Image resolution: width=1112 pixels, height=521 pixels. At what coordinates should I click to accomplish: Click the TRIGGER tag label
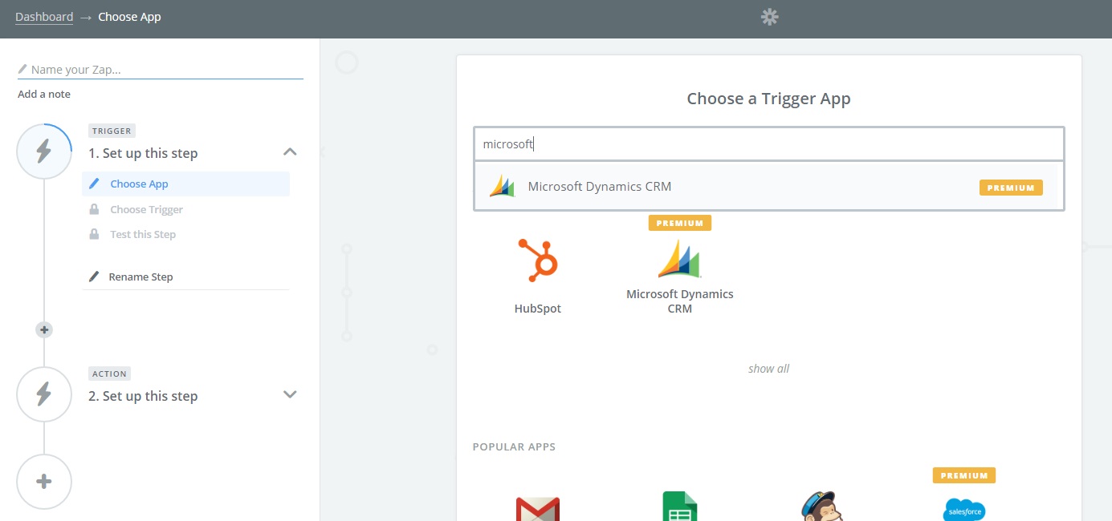[x=112, y=131]
